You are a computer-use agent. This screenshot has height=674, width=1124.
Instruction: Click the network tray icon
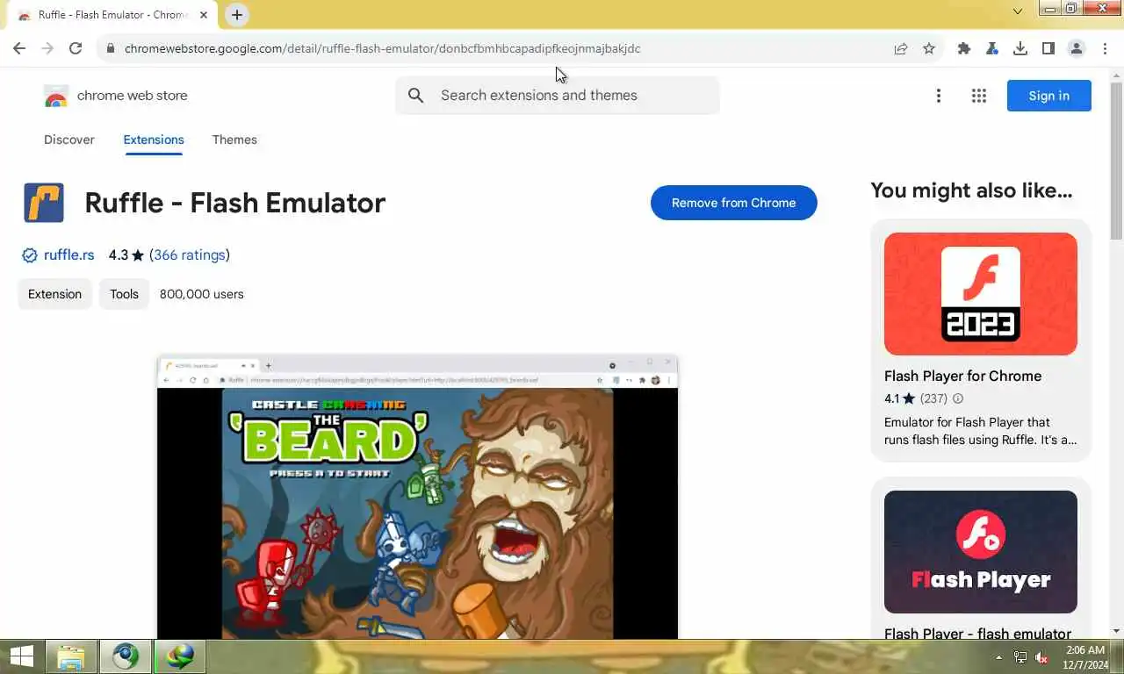tap(1020, 657)
